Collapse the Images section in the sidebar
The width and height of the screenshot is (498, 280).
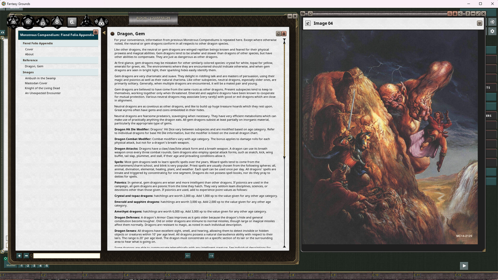pos(28,72)
